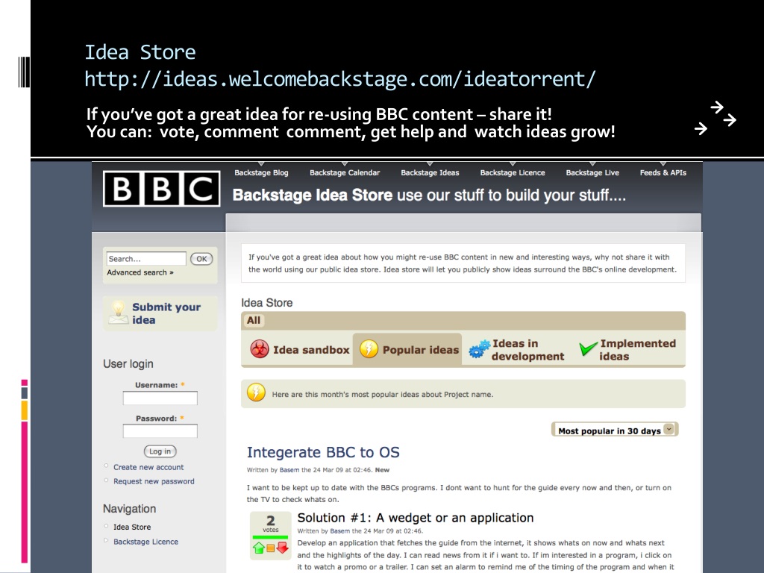Click the User login heading

coord(128,364)
